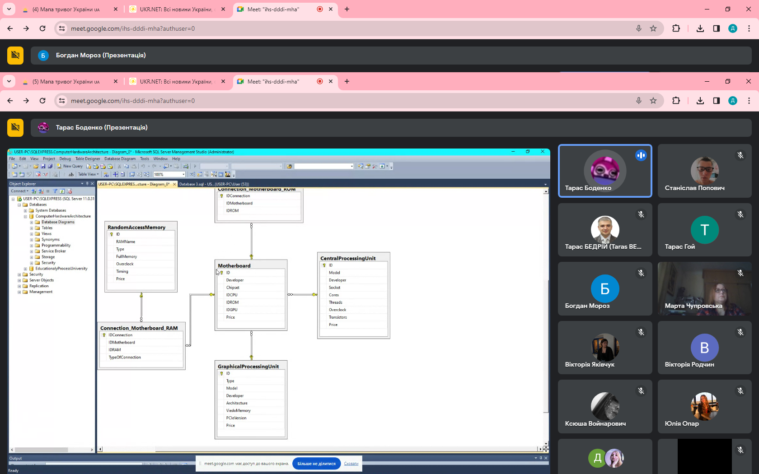759x474 pixels.
Task: Click muted mic icon on Богдан Мороз tile
Action: pos(641,273)
